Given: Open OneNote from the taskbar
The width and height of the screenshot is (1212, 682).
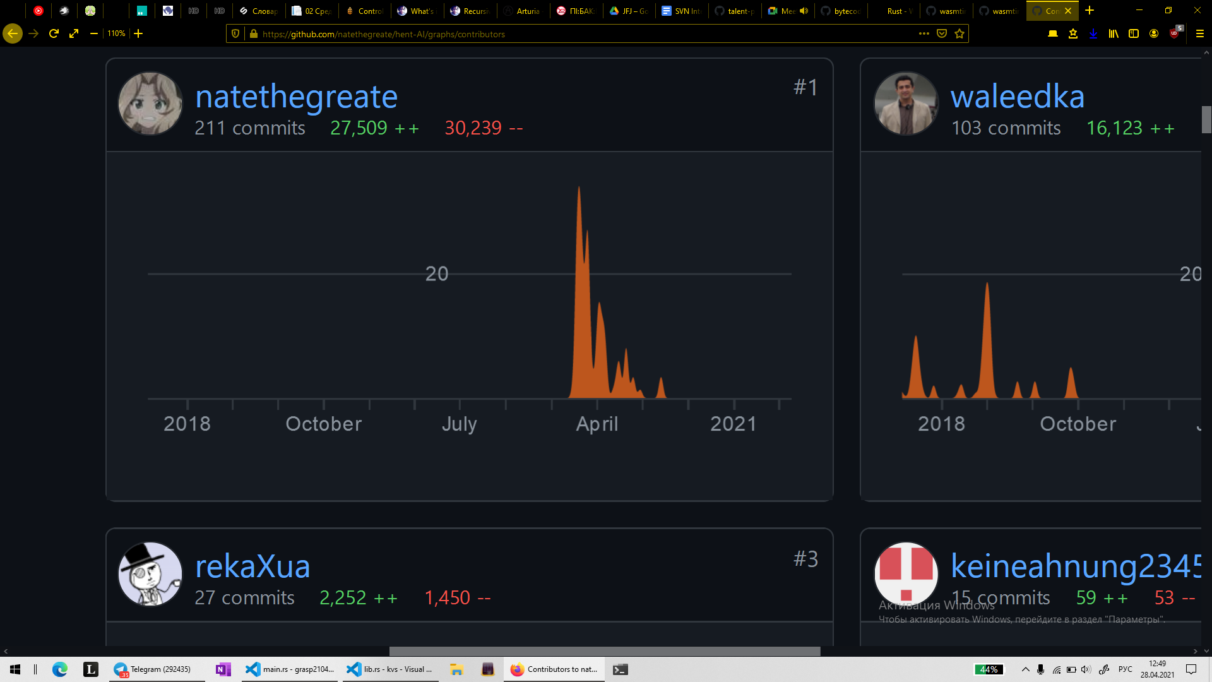Looking at the screenshot, I should pos(223,669).
